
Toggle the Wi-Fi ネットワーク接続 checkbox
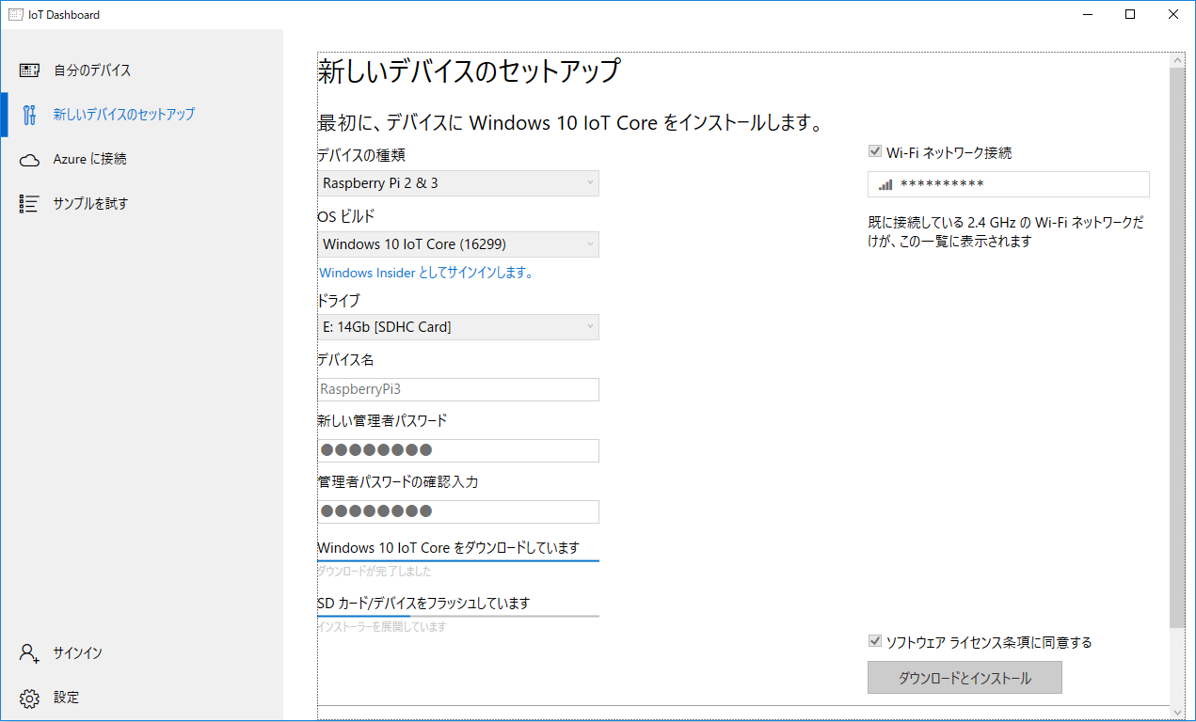(875, 151)
